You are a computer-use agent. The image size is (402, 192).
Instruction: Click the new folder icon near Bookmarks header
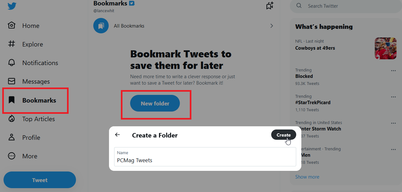point(270,5)
